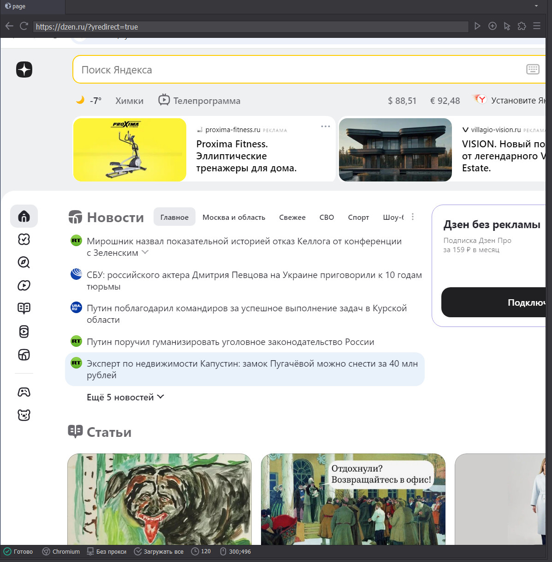Click the circled plus toolbar icon
The height and width of the screenshot is (562, 552).
(x=493, y=26)
